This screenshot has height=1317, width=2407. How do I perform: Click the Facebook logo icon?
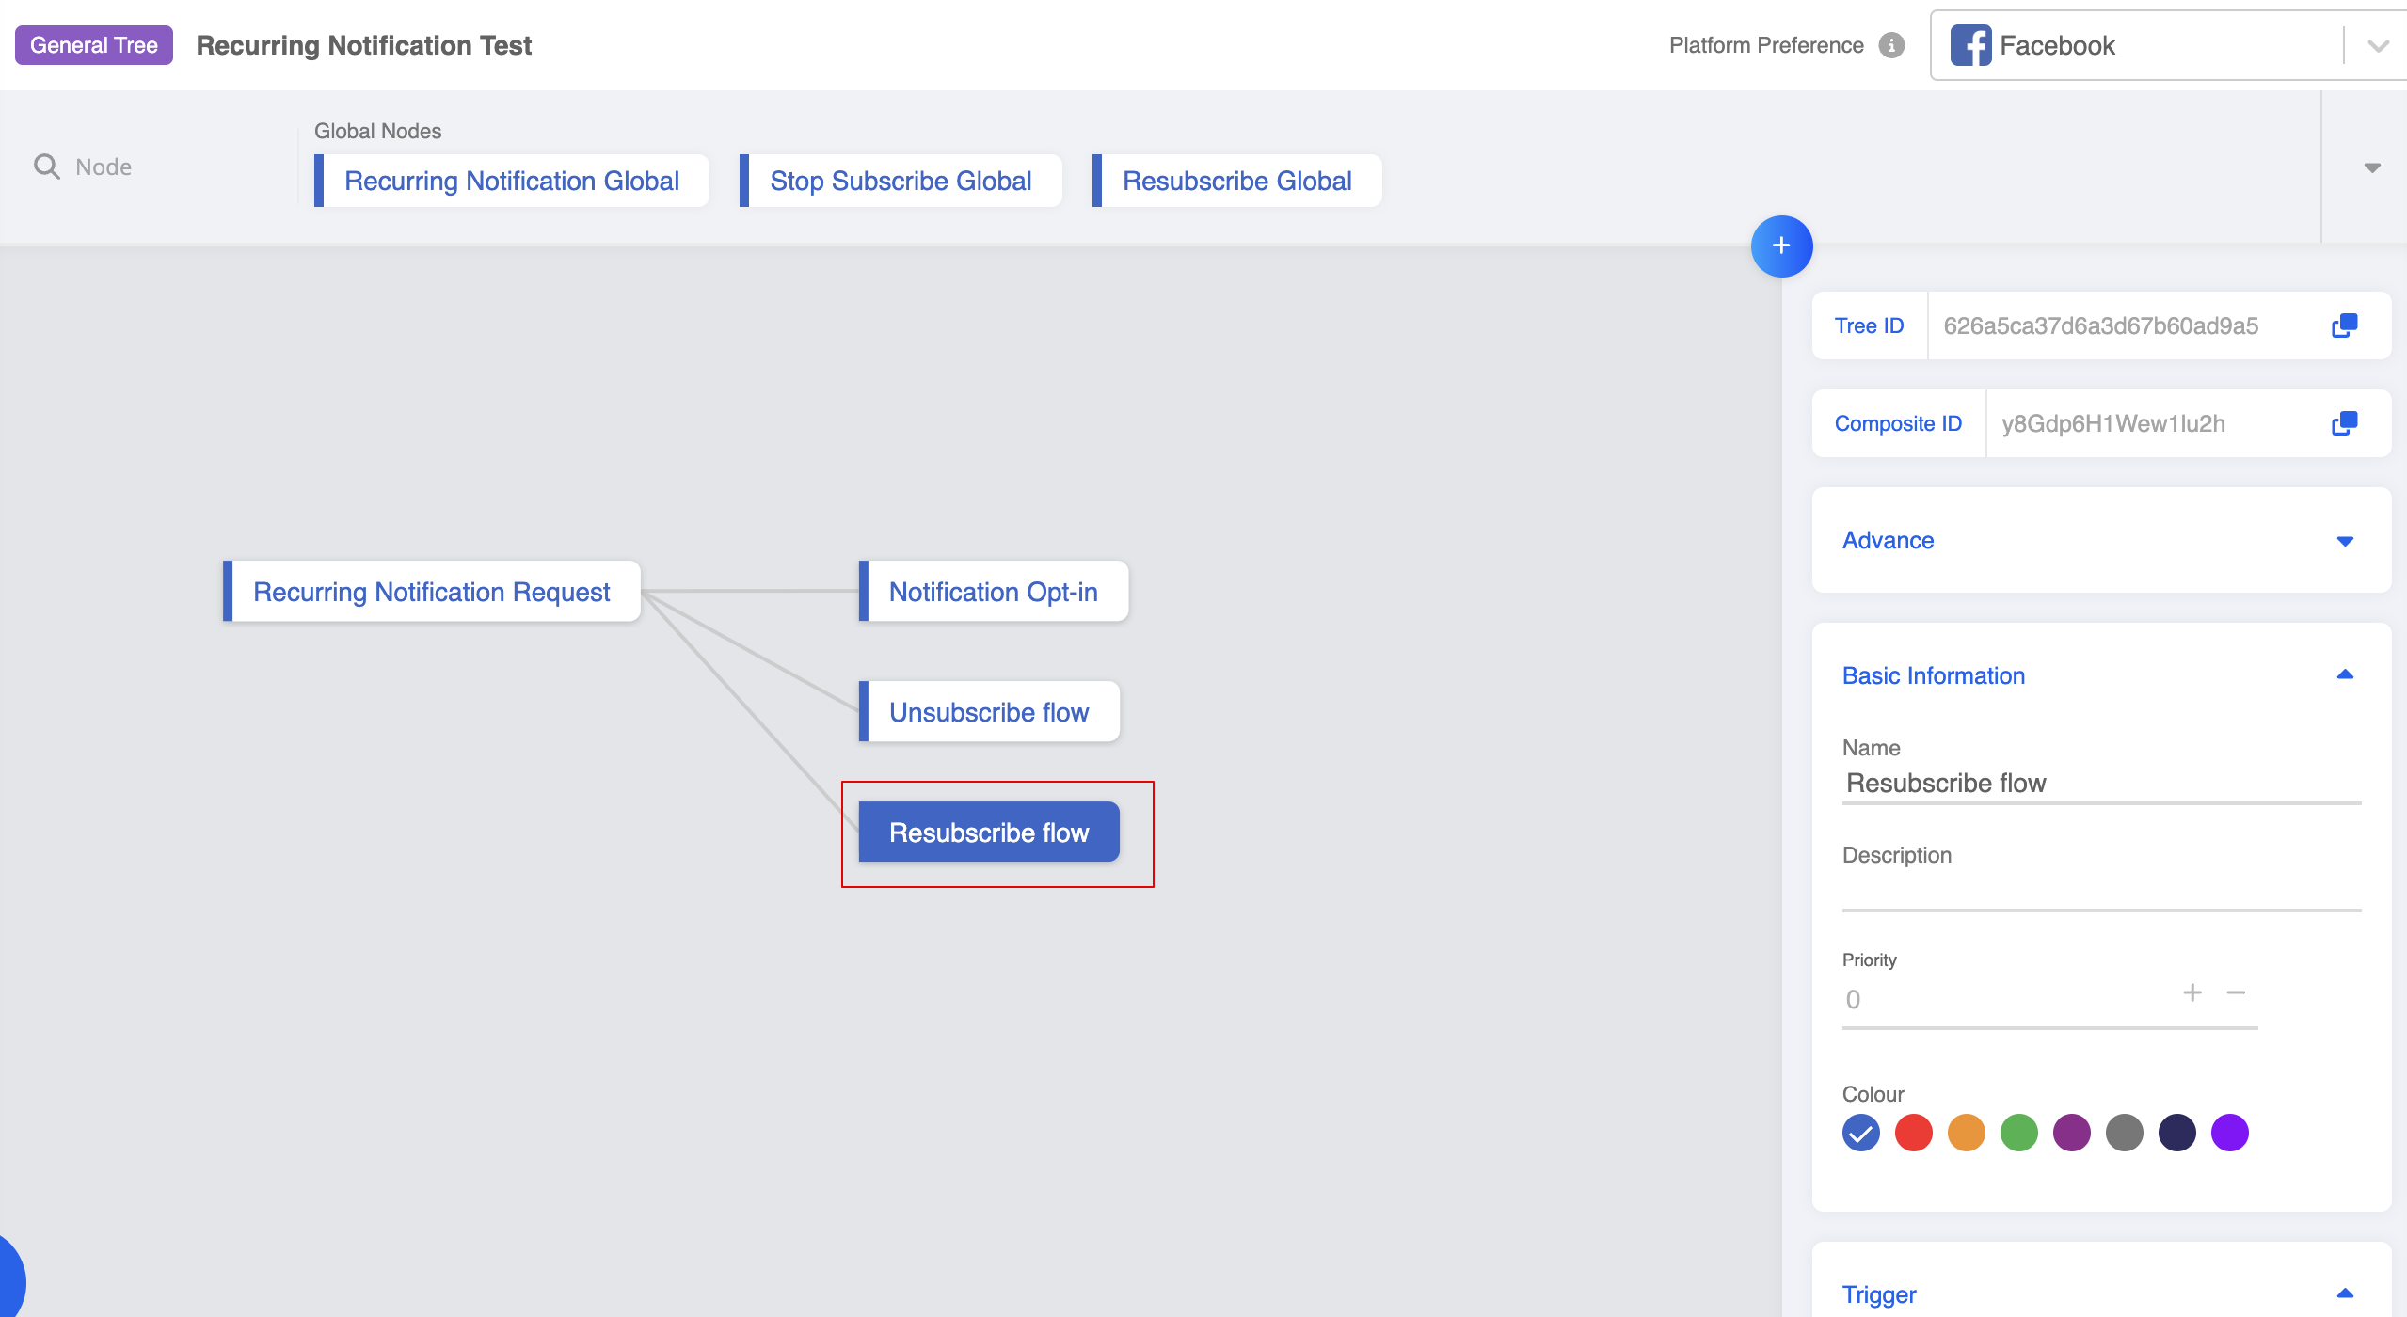(1969, 45)
